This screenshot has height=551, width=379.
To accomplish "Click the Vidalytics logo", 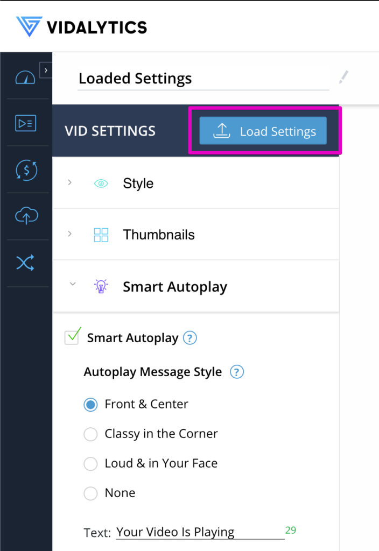I will pos(82,27).
